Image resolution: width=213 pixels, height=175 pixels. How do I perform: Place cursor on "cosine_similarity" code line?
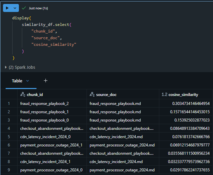(54, 44)
